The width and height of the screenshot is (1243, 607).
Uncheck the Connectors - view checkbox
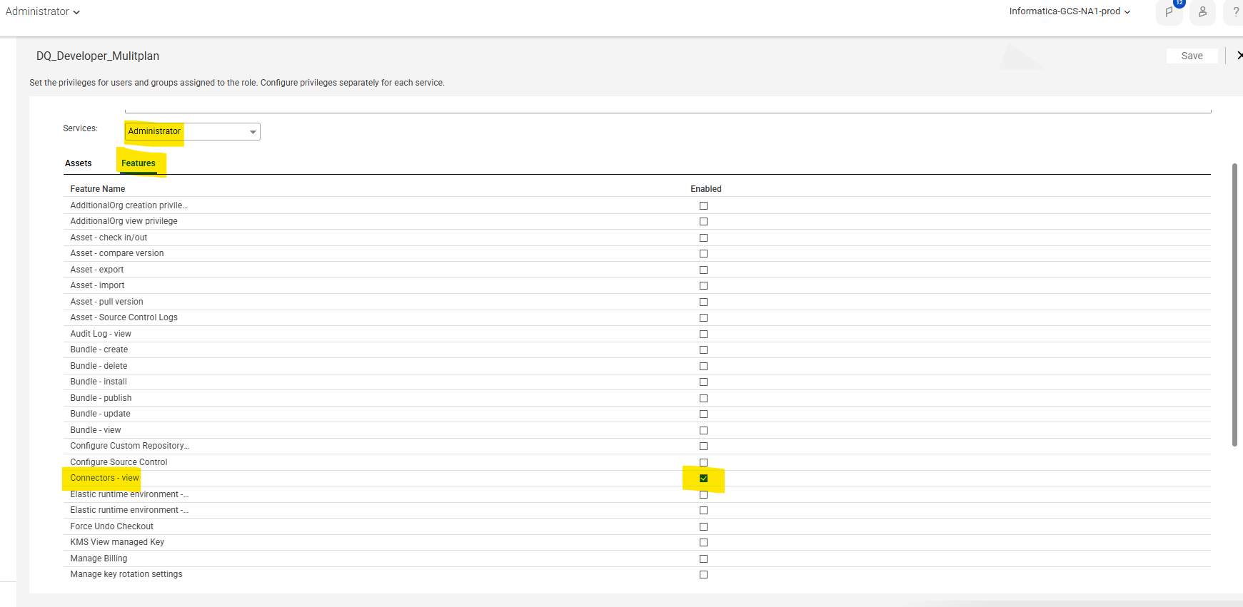[x=703, y=478]
